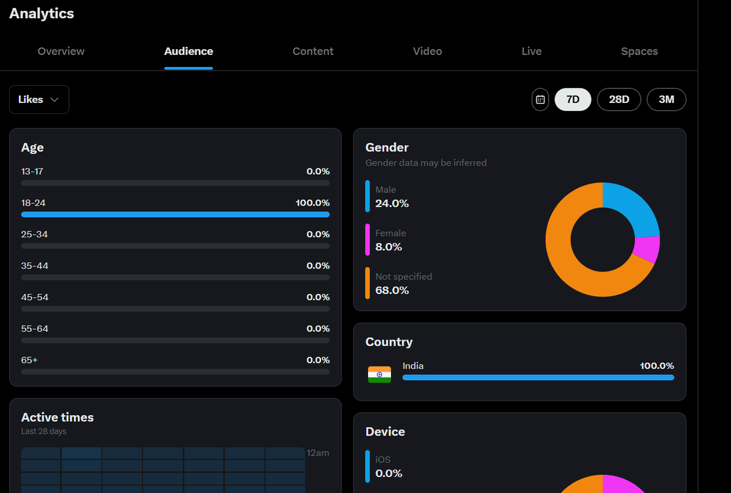Viewport: 731px width, 493px height.
Task: Switch to the Video tab
Action: pyautogui.click(x=428, y=51)
